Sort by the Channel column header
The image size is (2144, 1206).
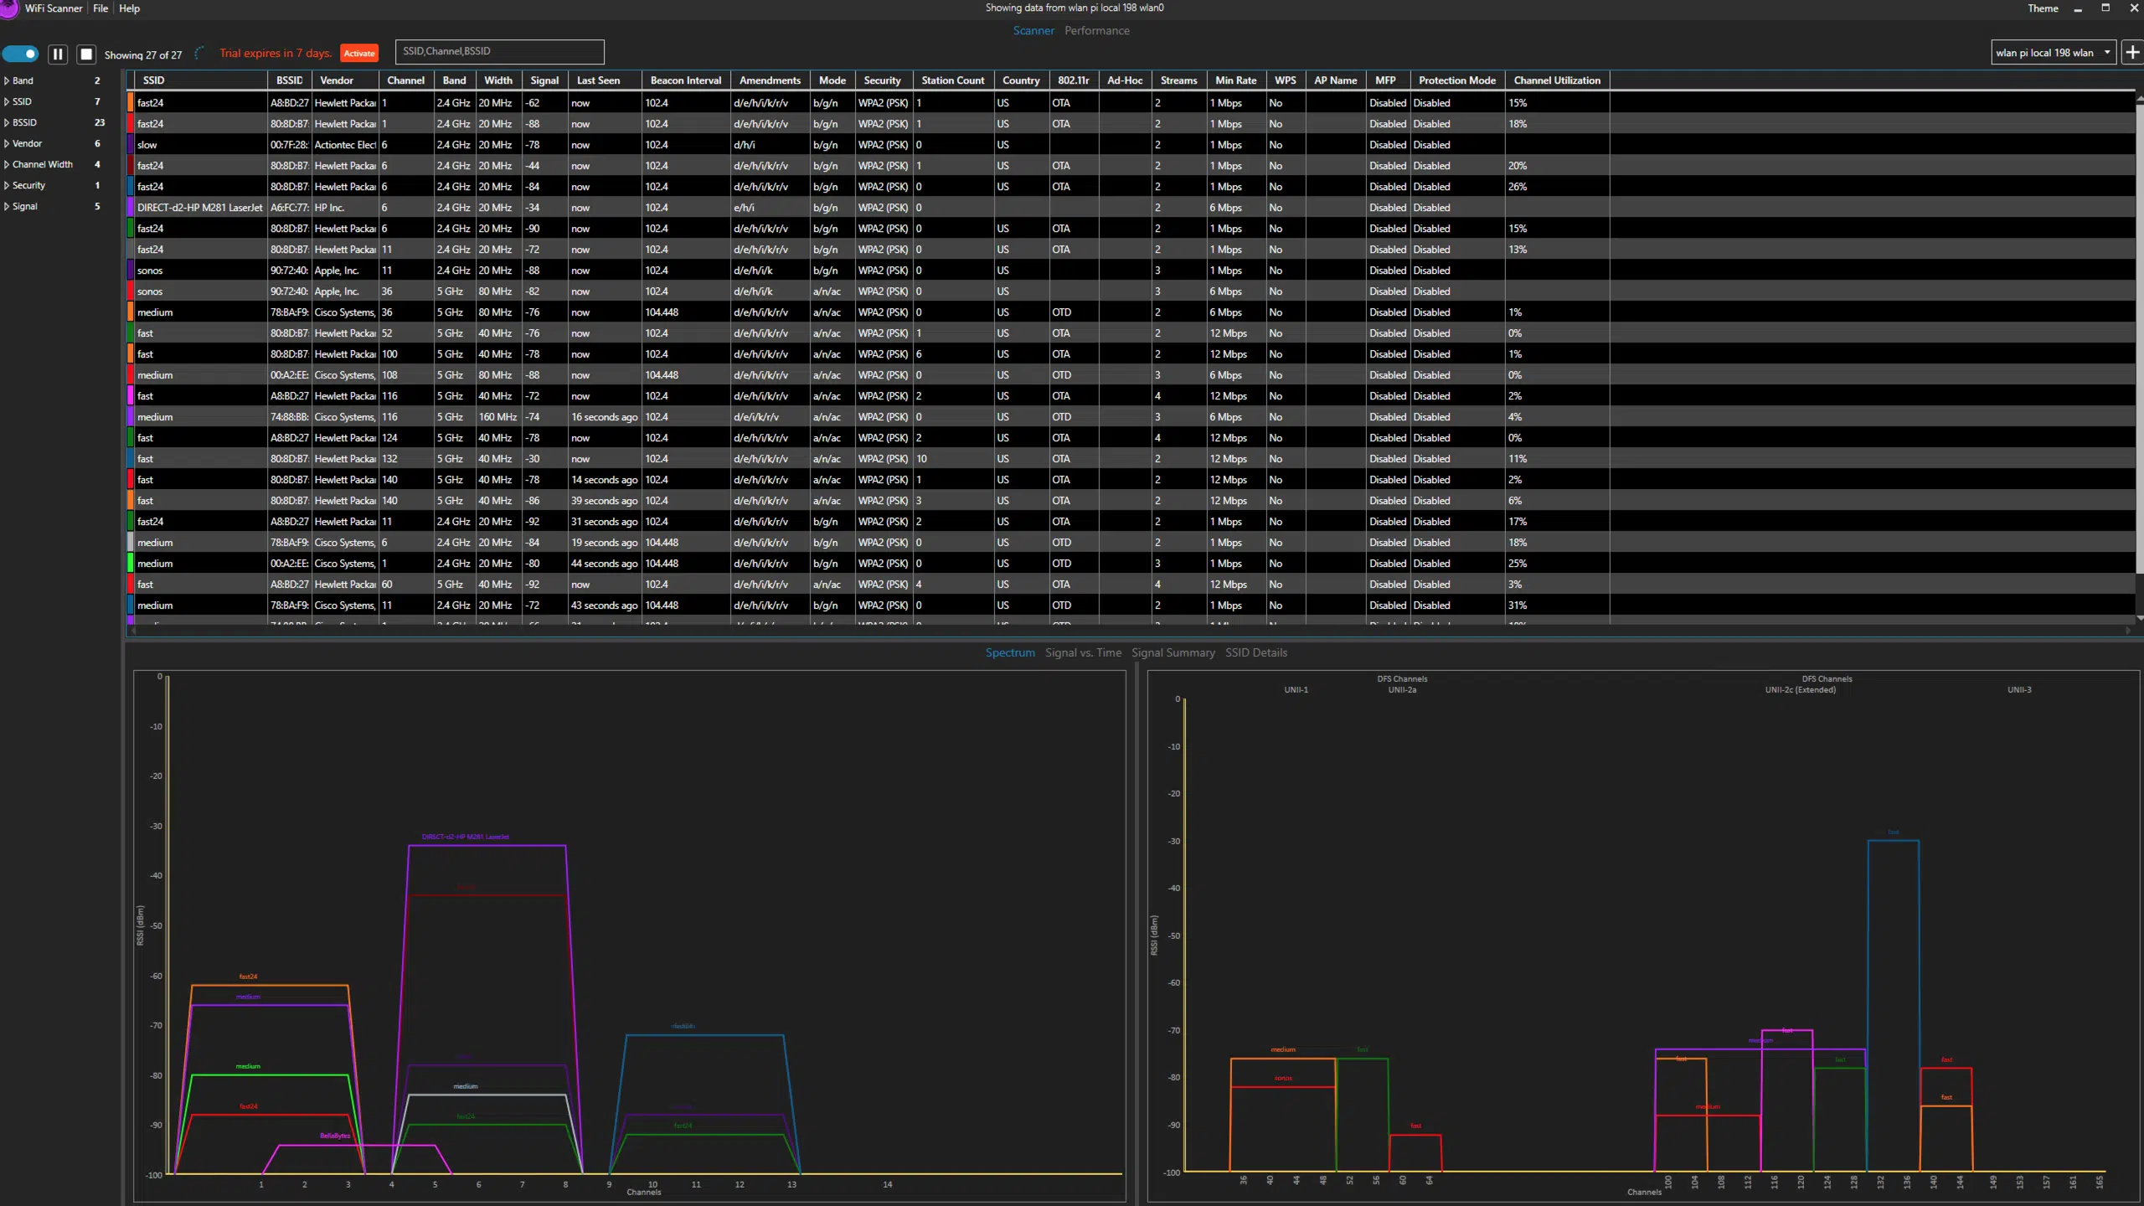(x=406, y=80)
